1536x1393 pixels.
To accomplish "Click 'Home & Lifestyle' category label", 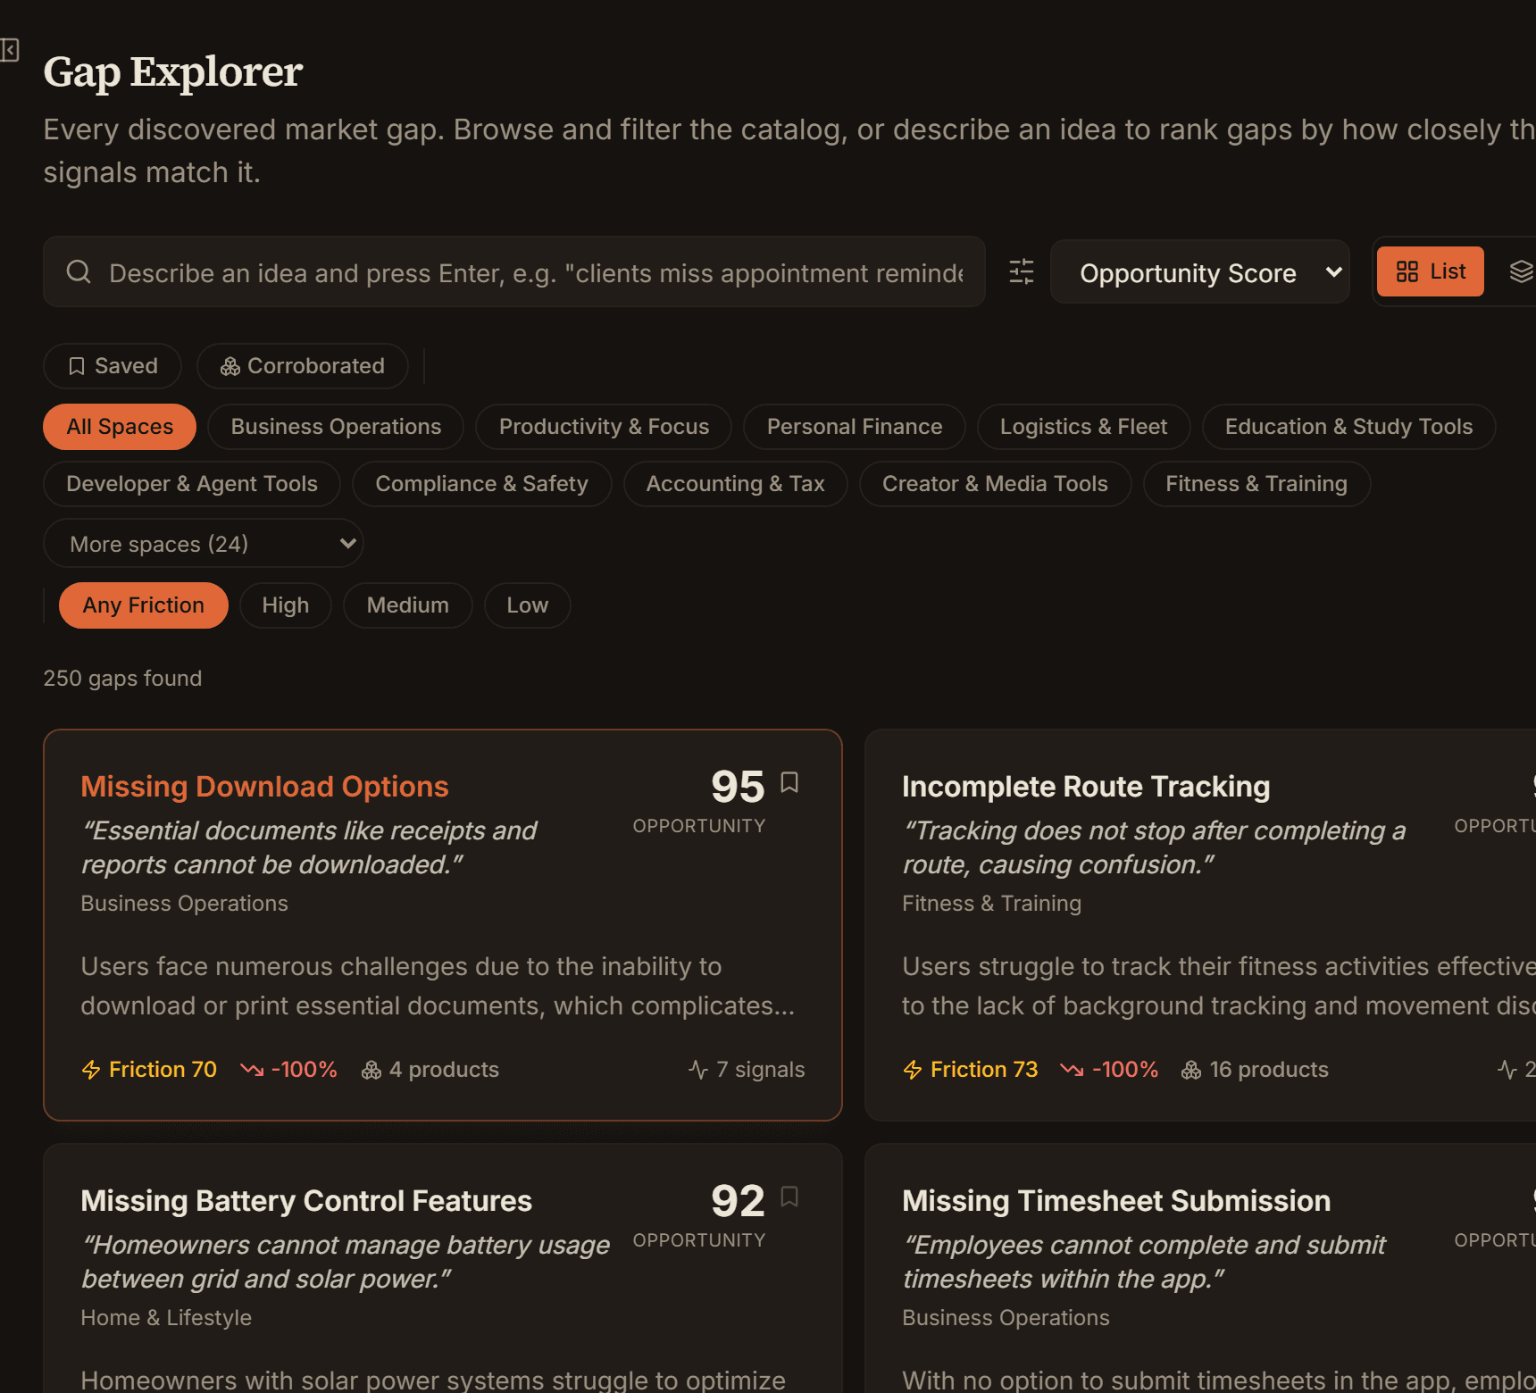I will (166, 1318).
